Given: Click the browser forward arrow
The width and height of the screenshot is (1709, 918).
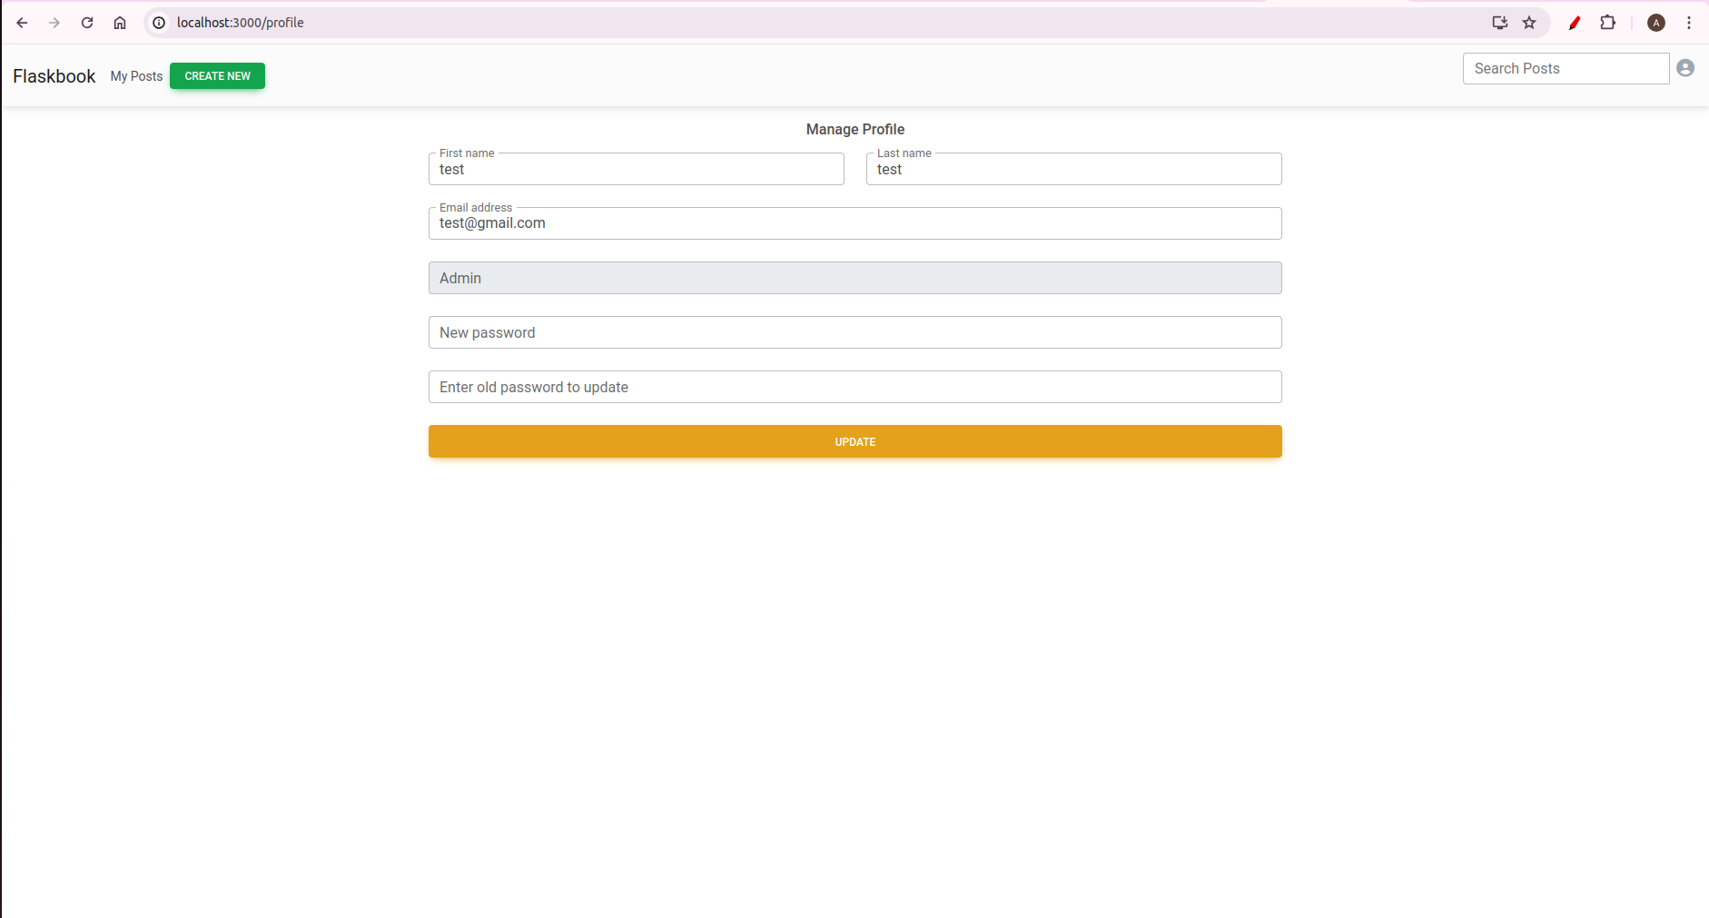Looking at the screenshot, I should tap(54, 23).
